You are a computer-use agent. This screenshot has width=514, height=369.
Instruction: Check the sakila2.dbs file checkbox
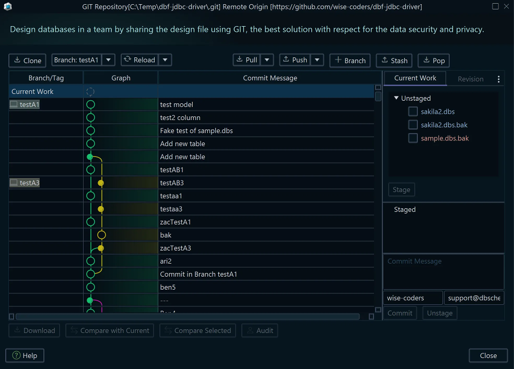(413, 111)
